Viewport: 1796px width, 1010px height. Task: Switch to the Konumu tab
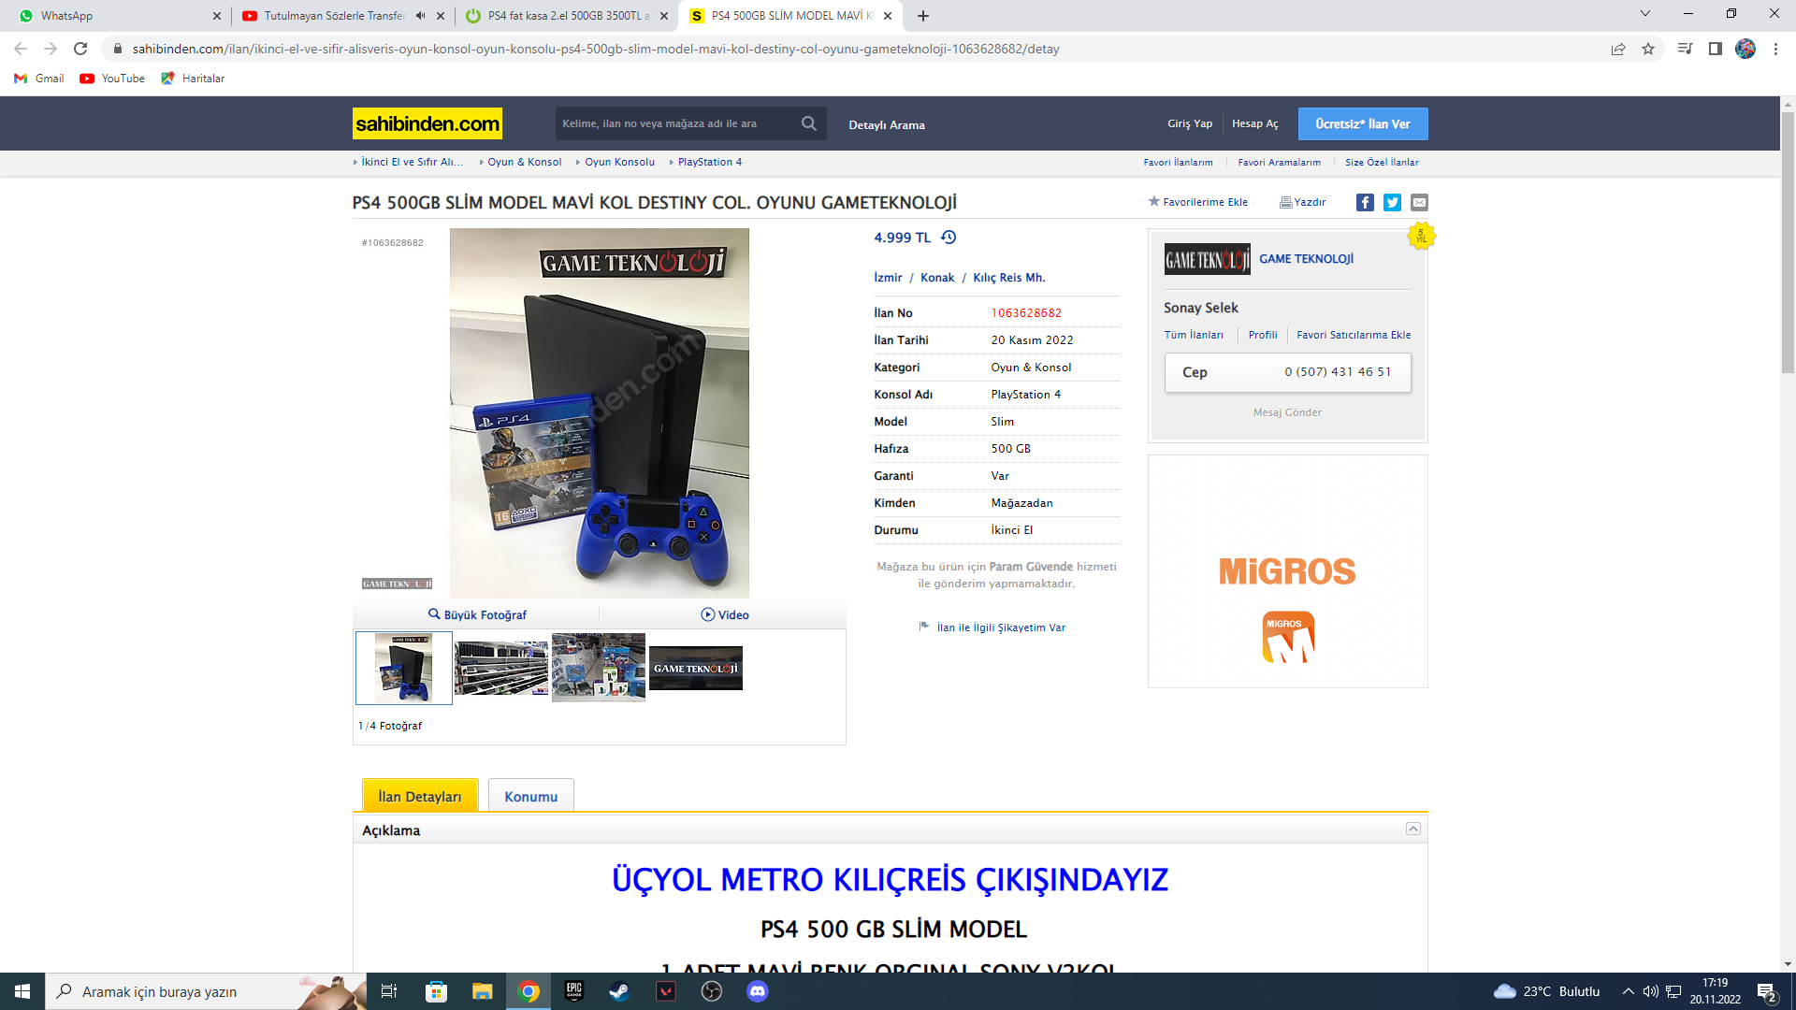530,796
